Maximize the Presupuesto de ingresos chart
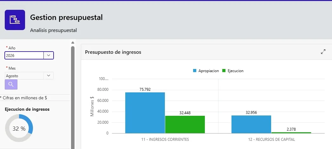This screenshot has width=332, height=149. (323, 52)
